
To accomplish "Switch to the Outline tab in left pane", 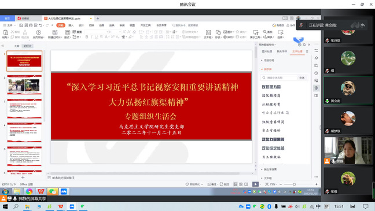I will tap(17, 46).
